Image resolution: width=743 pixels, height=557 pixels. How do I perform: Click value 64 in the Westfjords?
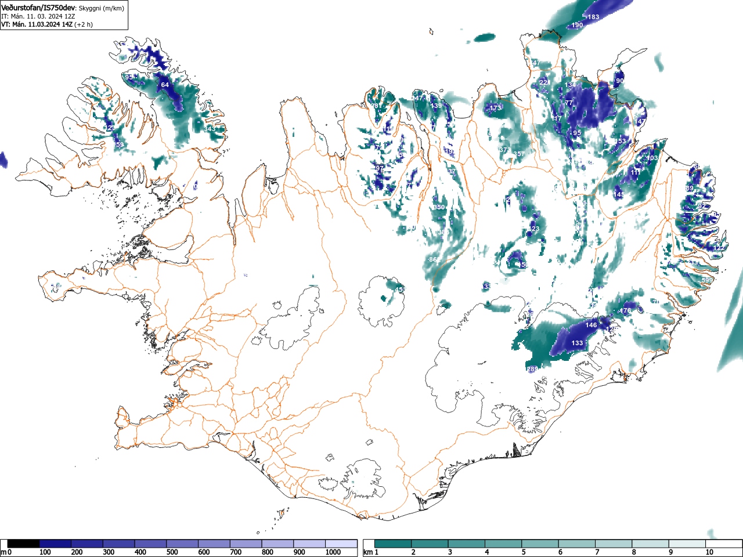tap(165, 85)
